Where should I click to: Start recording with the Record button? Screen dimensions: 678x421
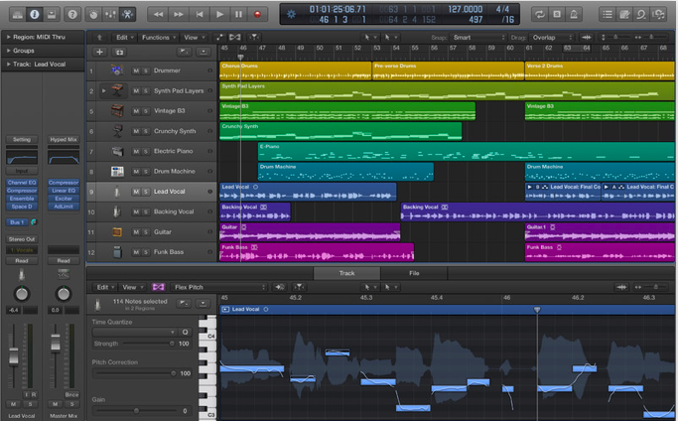257,14
